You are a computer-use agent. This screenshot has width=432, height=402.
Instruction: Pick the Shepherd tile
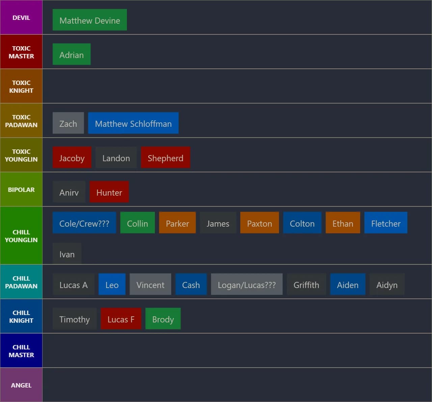(165, 158)
